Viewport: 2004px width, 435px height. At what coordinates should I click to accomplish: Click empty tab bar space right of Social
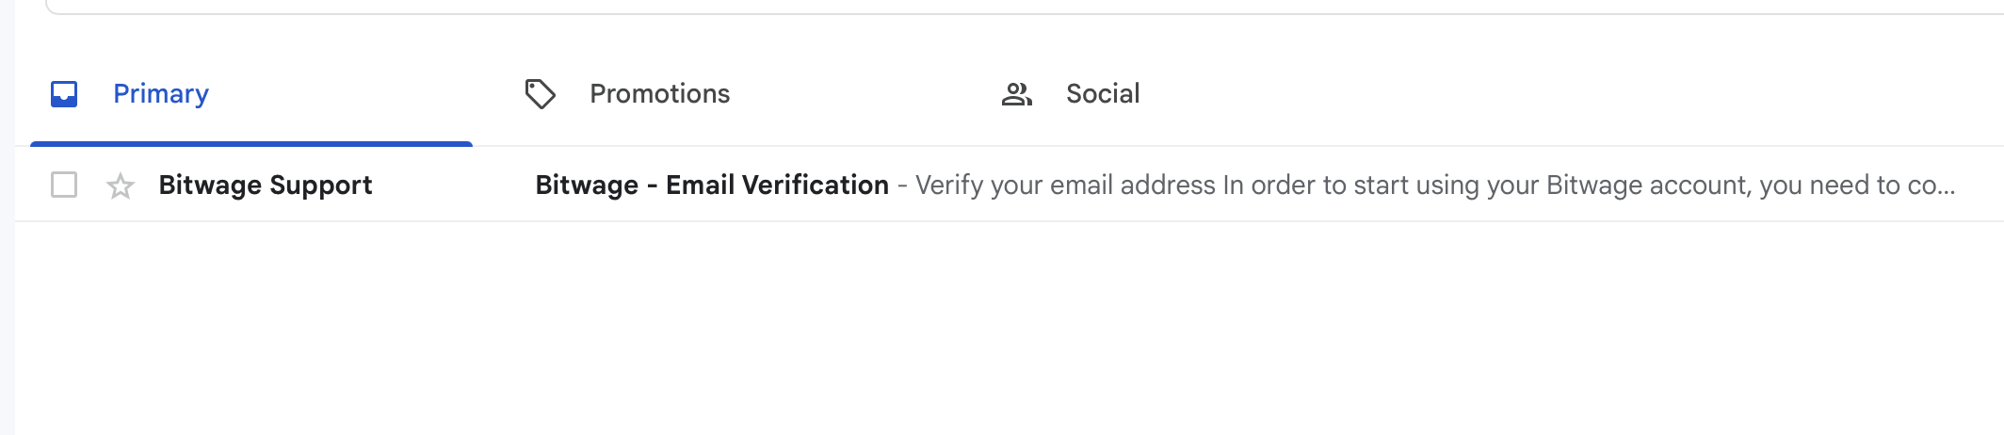[1554, 94]
